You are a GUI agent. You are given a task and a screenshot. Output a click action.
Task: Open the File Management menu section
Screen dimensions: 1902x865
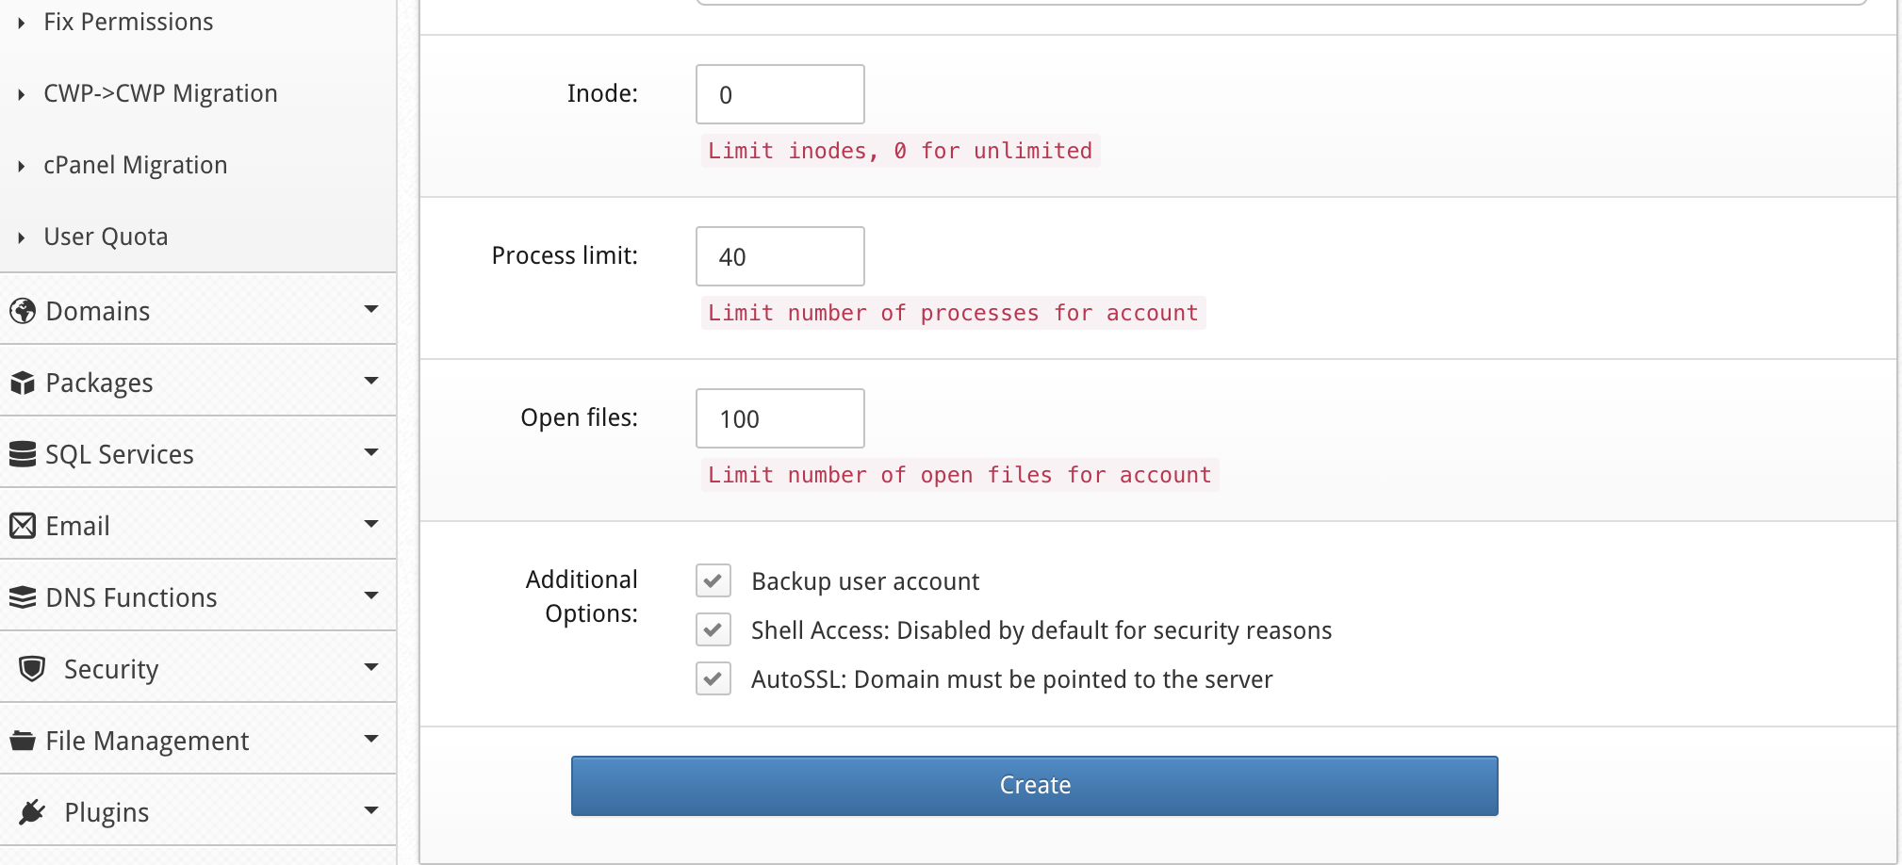pyautogui.click(x=198, y=740)
